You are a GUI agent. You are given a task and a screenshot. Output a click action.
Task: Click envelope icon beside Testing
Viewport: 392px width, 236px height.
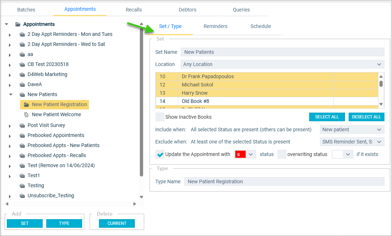[x=22, y=185]
